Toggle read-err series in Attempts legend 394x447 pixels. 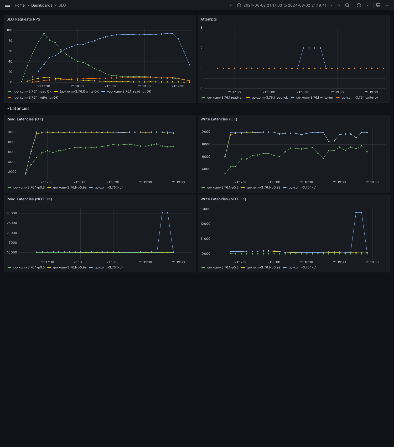[x=225, y=98]
